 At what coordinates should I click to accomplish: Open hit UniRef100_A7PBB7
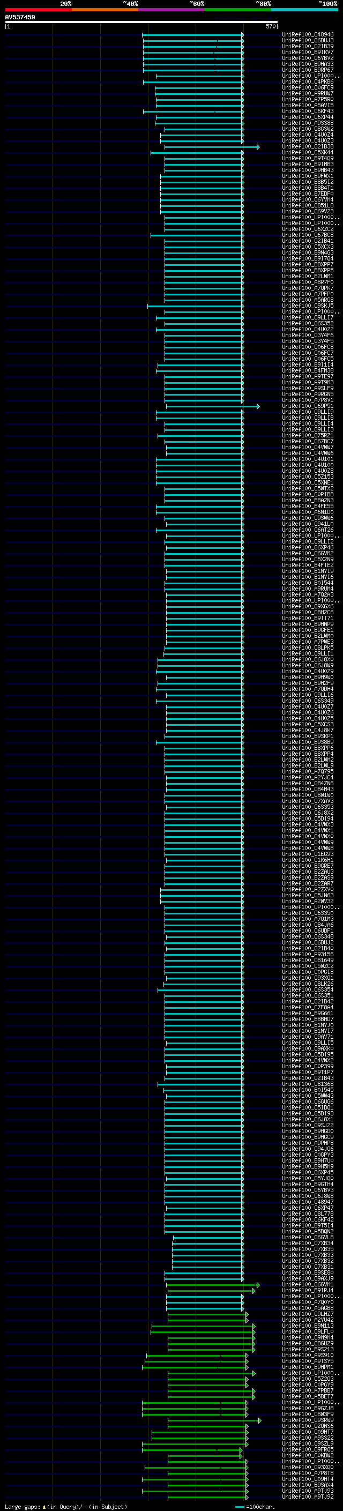tap(308, 1390)
